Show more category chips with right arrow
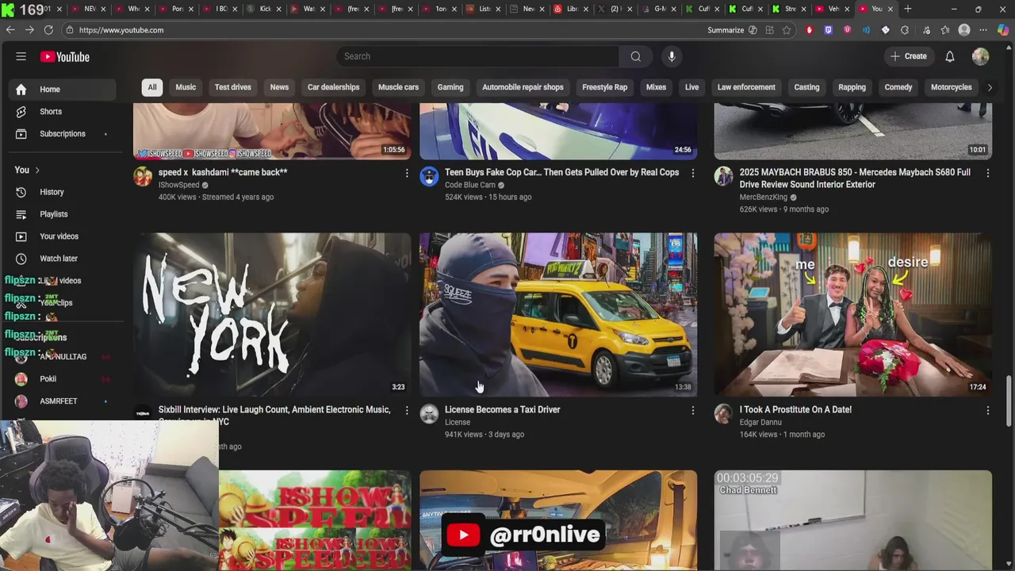 pos(990,87)
